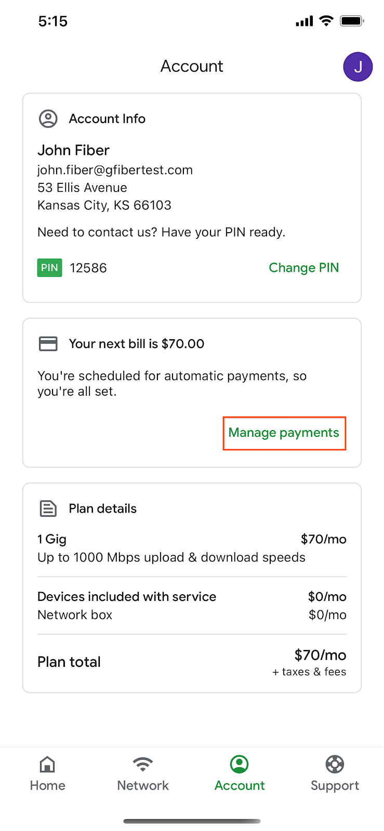Tap the Wi-Fi indicator in status bar
Image resolution: width=384 pixels, height=831 pixels.
point(326,21)
